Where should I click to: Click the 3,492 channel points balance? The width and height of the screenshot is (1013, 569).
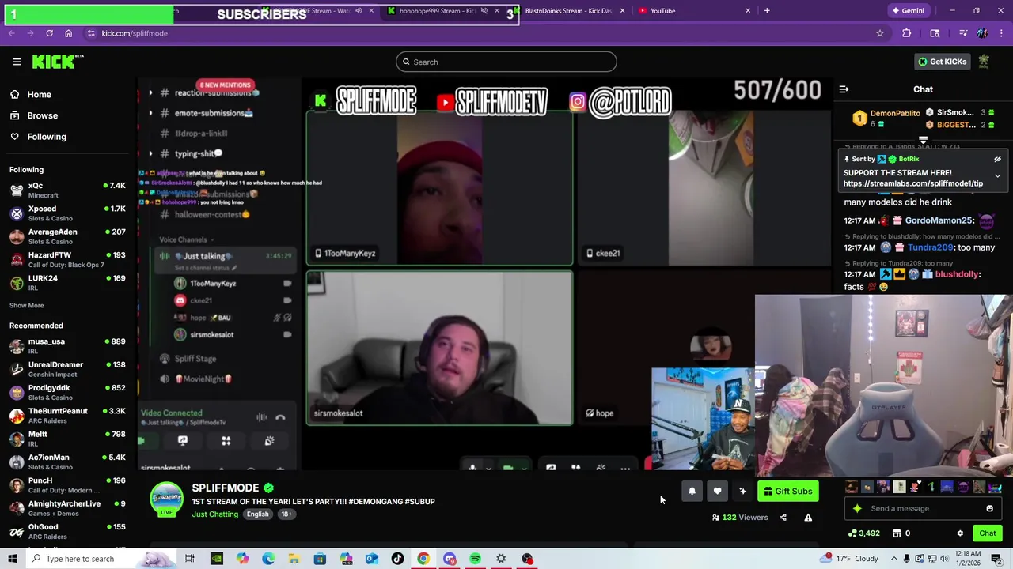click(x=863, y=533)
